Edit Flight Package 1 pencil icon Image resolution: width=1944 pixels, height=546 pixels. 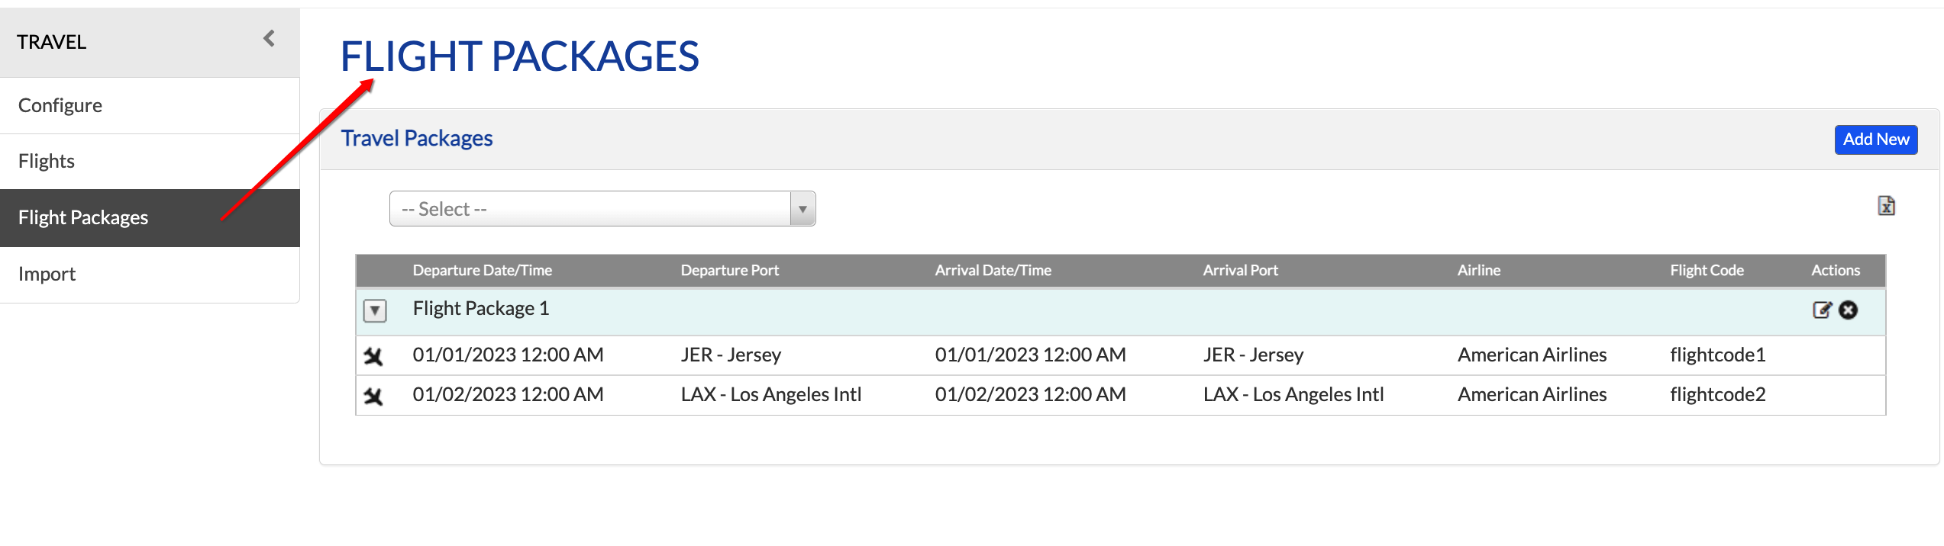1822,310
